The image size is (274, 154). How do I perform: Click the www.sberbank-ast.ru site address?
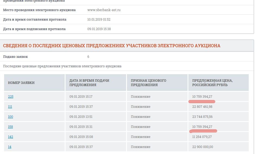(x=104, y=10)
